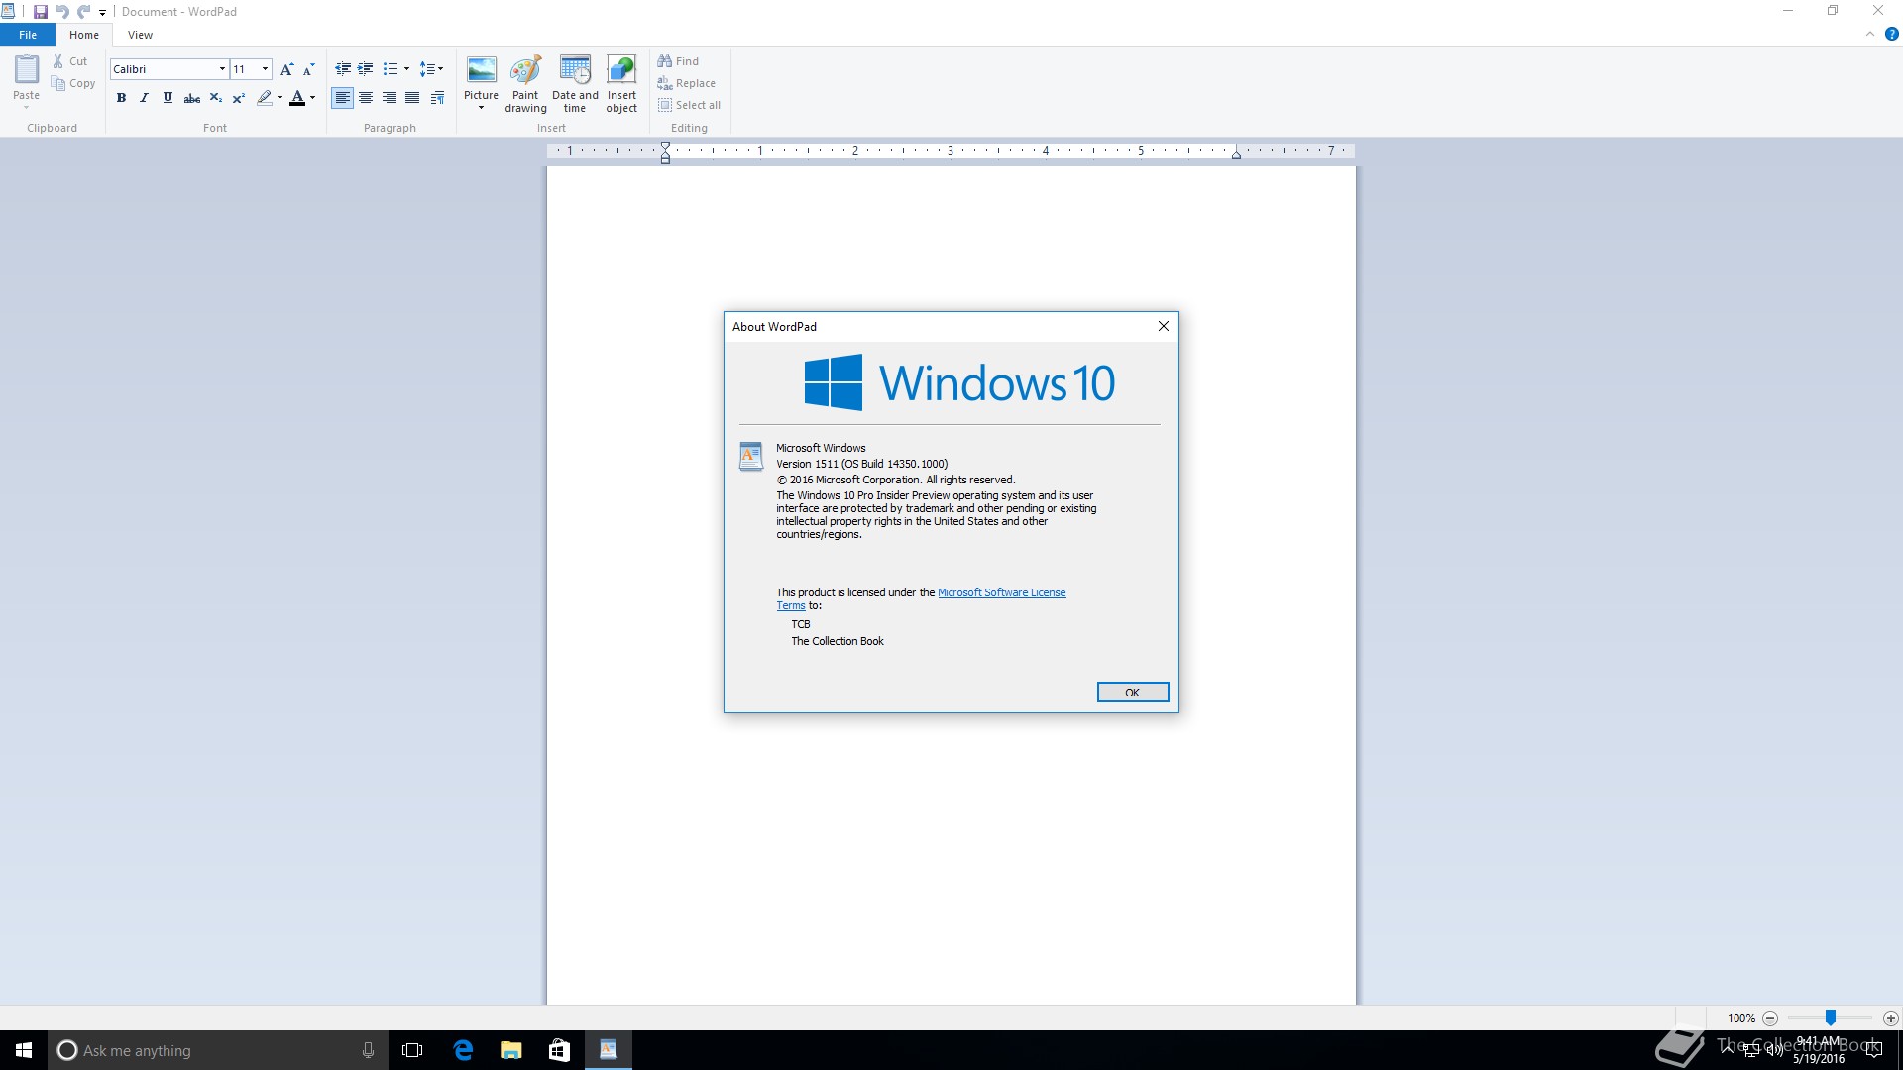The height and width of the screenshot is (1070, 1903).
Task: Open the File menu tab
Action: (28, 35)
